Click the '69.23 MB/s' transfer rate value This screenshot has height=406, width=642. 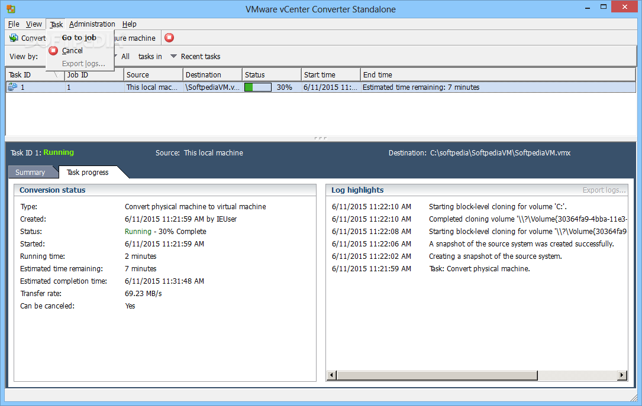(x=143, y=294)
